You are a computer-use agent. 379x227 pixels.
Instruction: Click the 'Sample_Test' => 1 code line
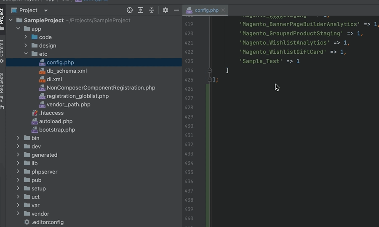tap(269, 61)
